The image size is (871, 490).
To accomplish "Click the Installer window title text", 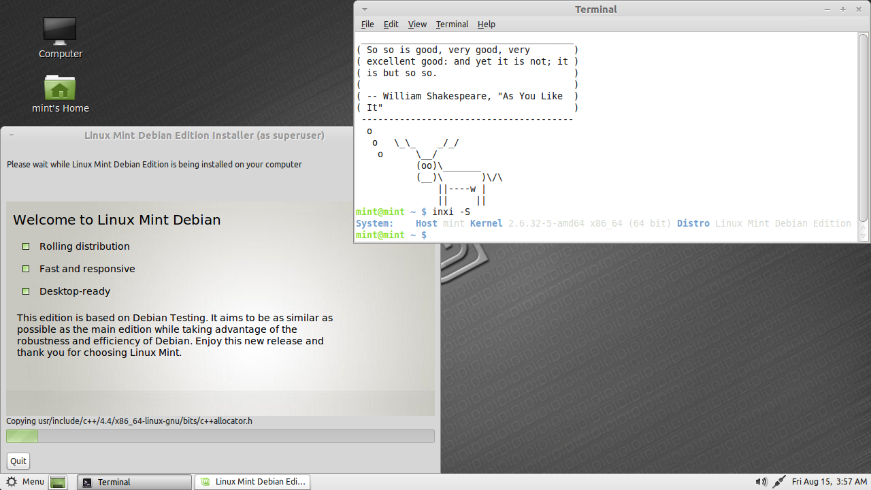I will pos(204,135).
